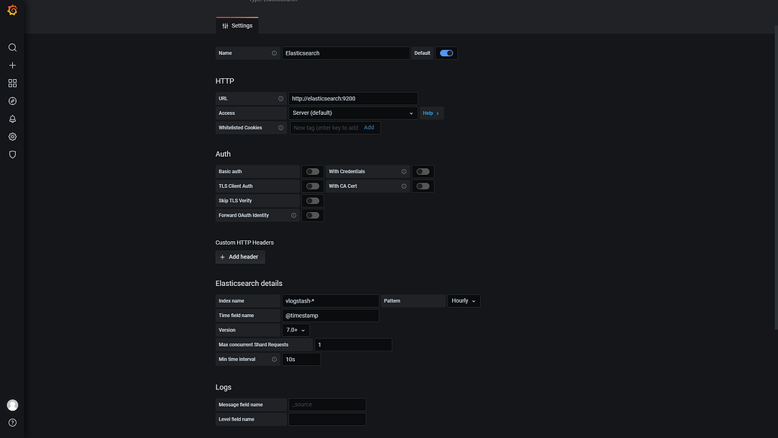The height and width of the screenshot is (438, 778).
Task: Open Server Admin shield icon
Action: pos(12,154)
